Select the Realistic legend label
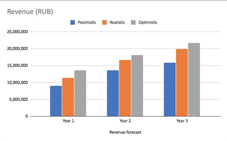227x141 pixels. (117, 22)
